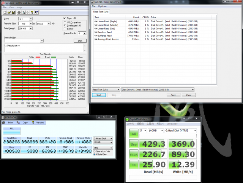The height and width of the screenshot is (183, 243).
Task: Click the Clear button in EVEREST
Action: [189, 95]
